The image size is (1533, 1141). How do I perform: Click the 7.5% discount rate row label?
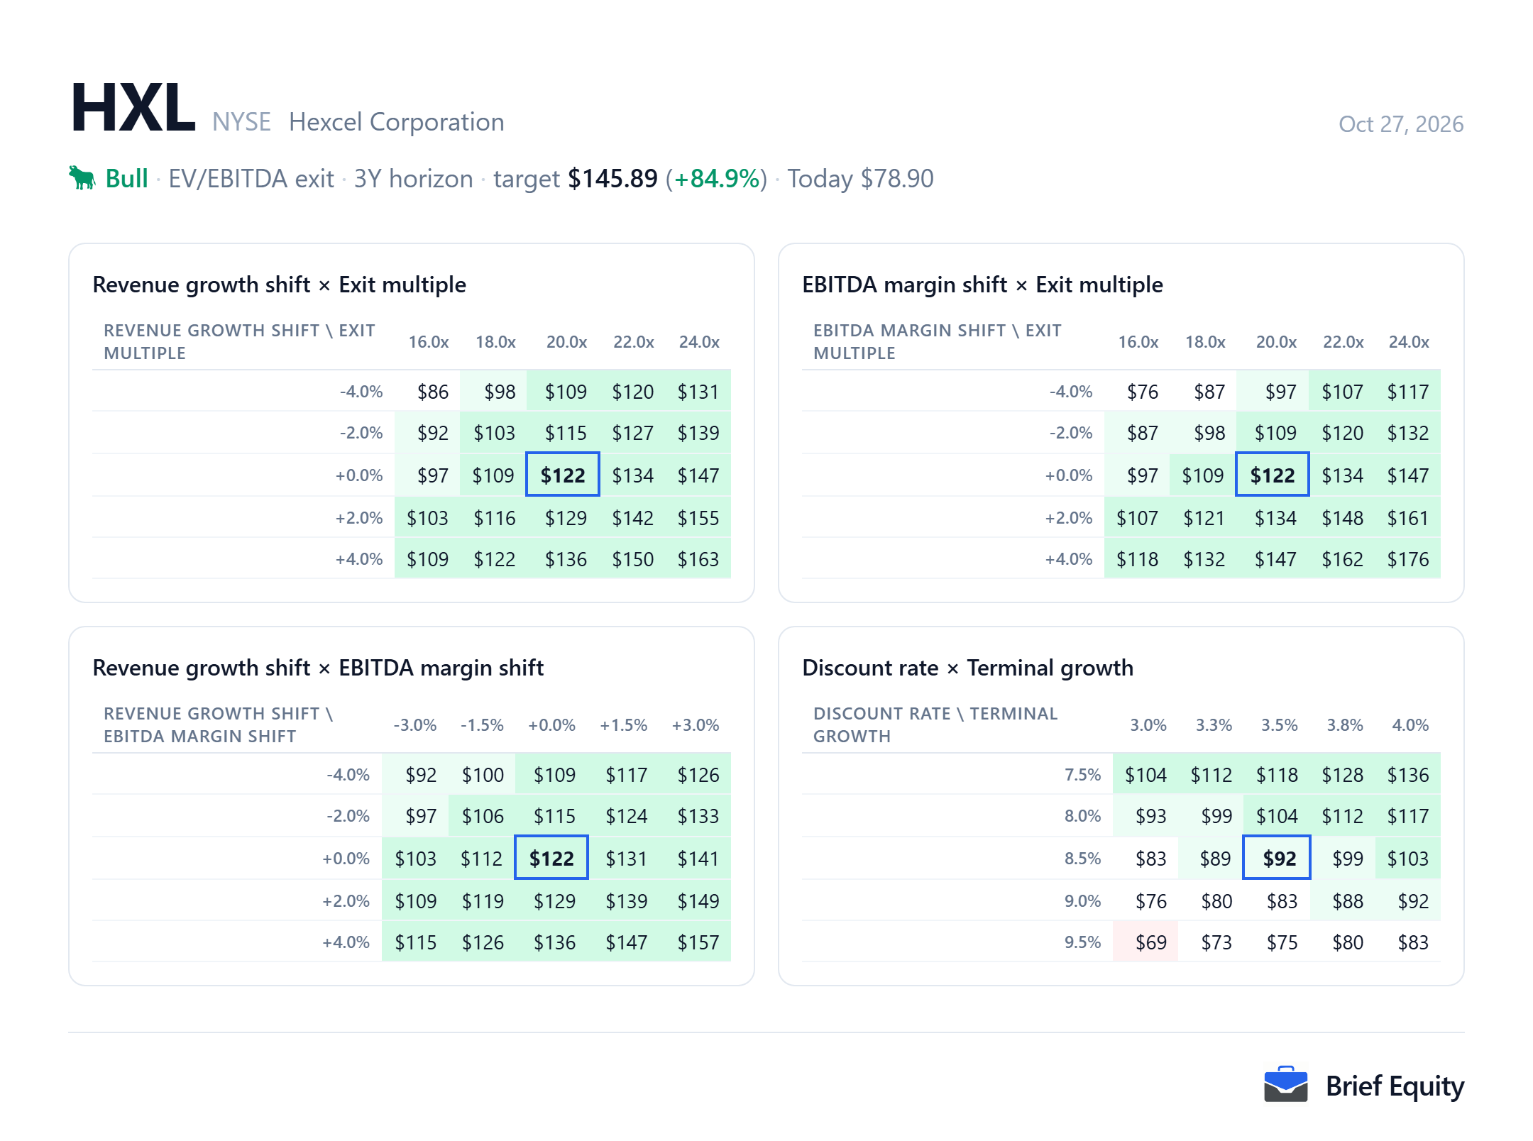point(1082,775)
